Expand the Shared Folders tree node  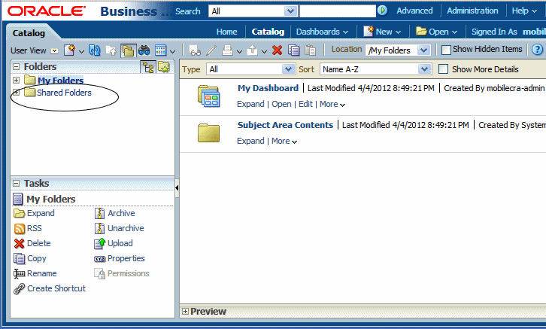[16, 93]
